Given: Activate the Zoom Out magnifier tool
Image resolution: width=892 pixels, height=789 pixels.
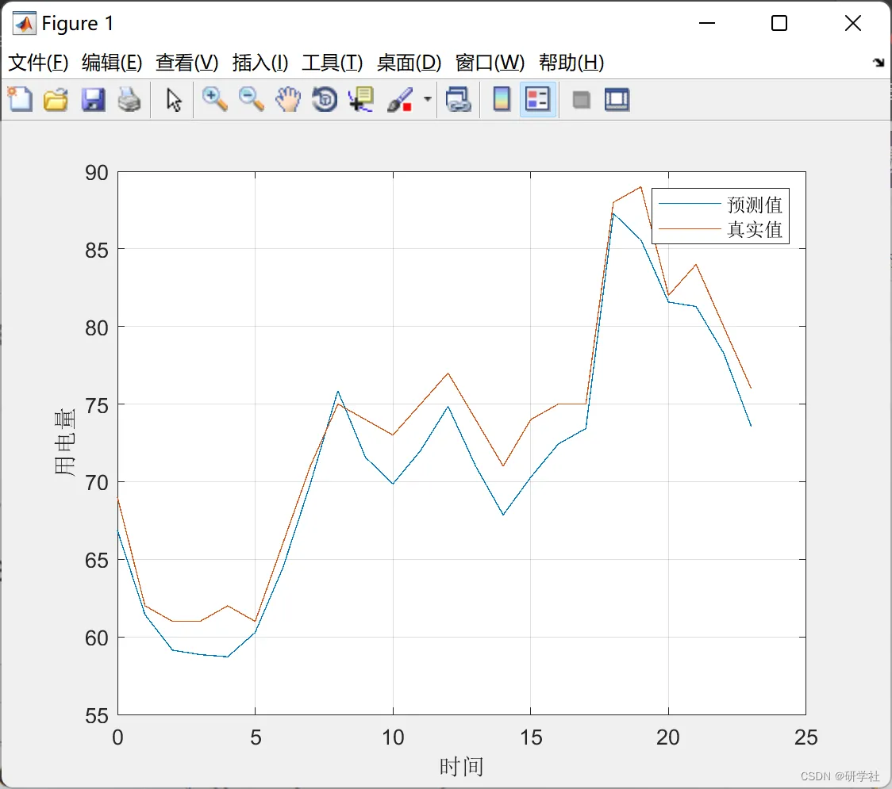Looking at the screenshot, I should coord(251,99).
